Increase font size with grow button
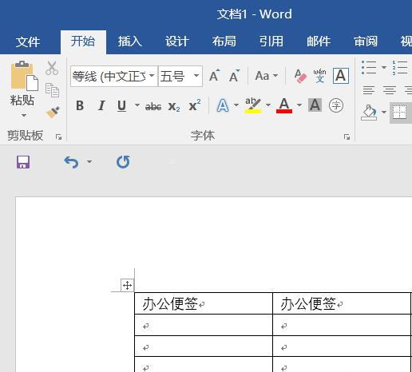This screenshot has width=412, height=372. point(215,76)
